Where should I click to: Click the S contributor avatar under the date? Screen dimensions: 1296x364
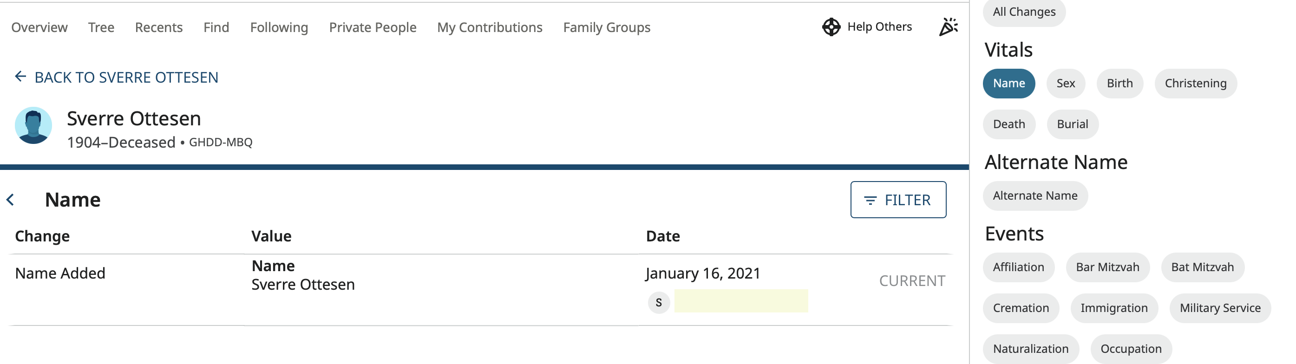coord(658,302)
